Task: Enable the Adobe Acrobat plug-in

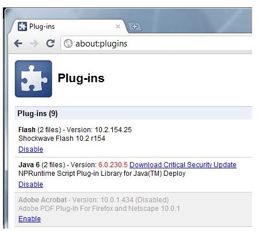Action: coord(29,219)
